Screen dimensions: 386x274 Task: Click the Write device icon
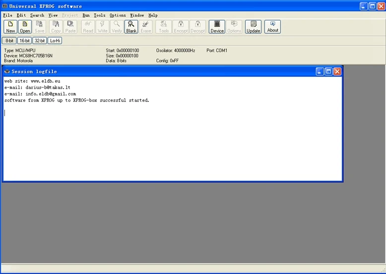click(102, 27)
